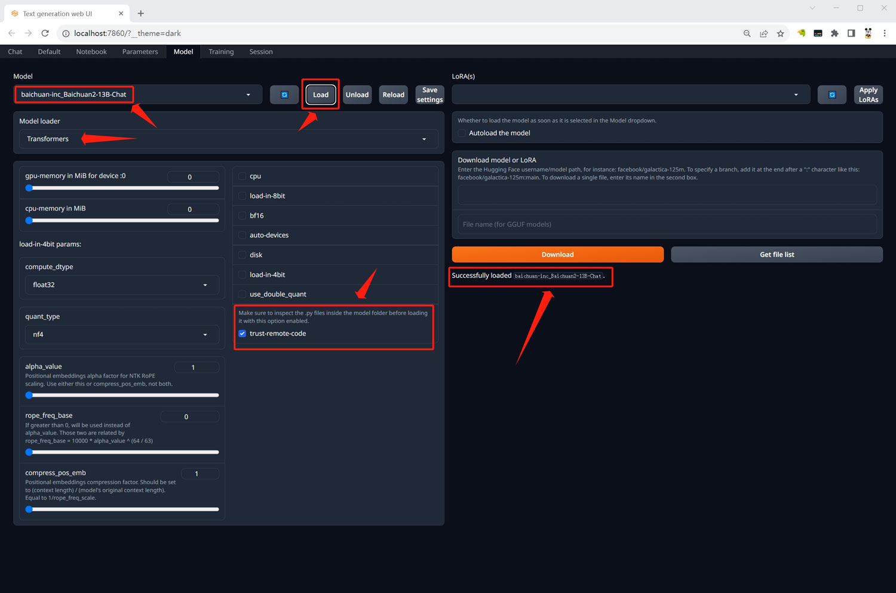Click the Load model button
Screen dimensions: 896x593
click(x=321, y=94)
